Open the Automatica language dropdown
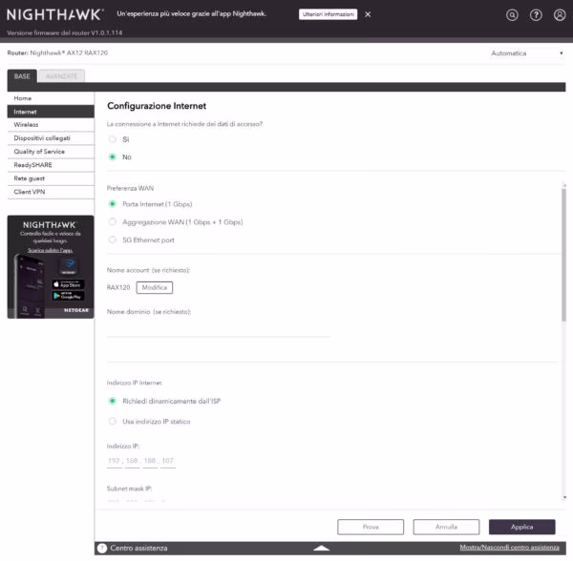 coord(526,53)
